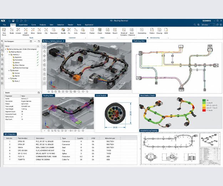Maximize the Details panel using its icon
Image resolution: width=223 pixels, height=186 pixels.
point(39,93)
